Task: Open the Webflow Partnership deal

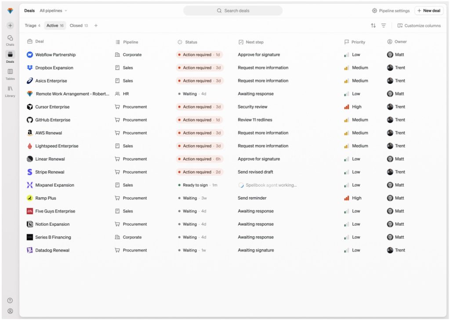Action: pyautogui.click(x=55, y=54)
